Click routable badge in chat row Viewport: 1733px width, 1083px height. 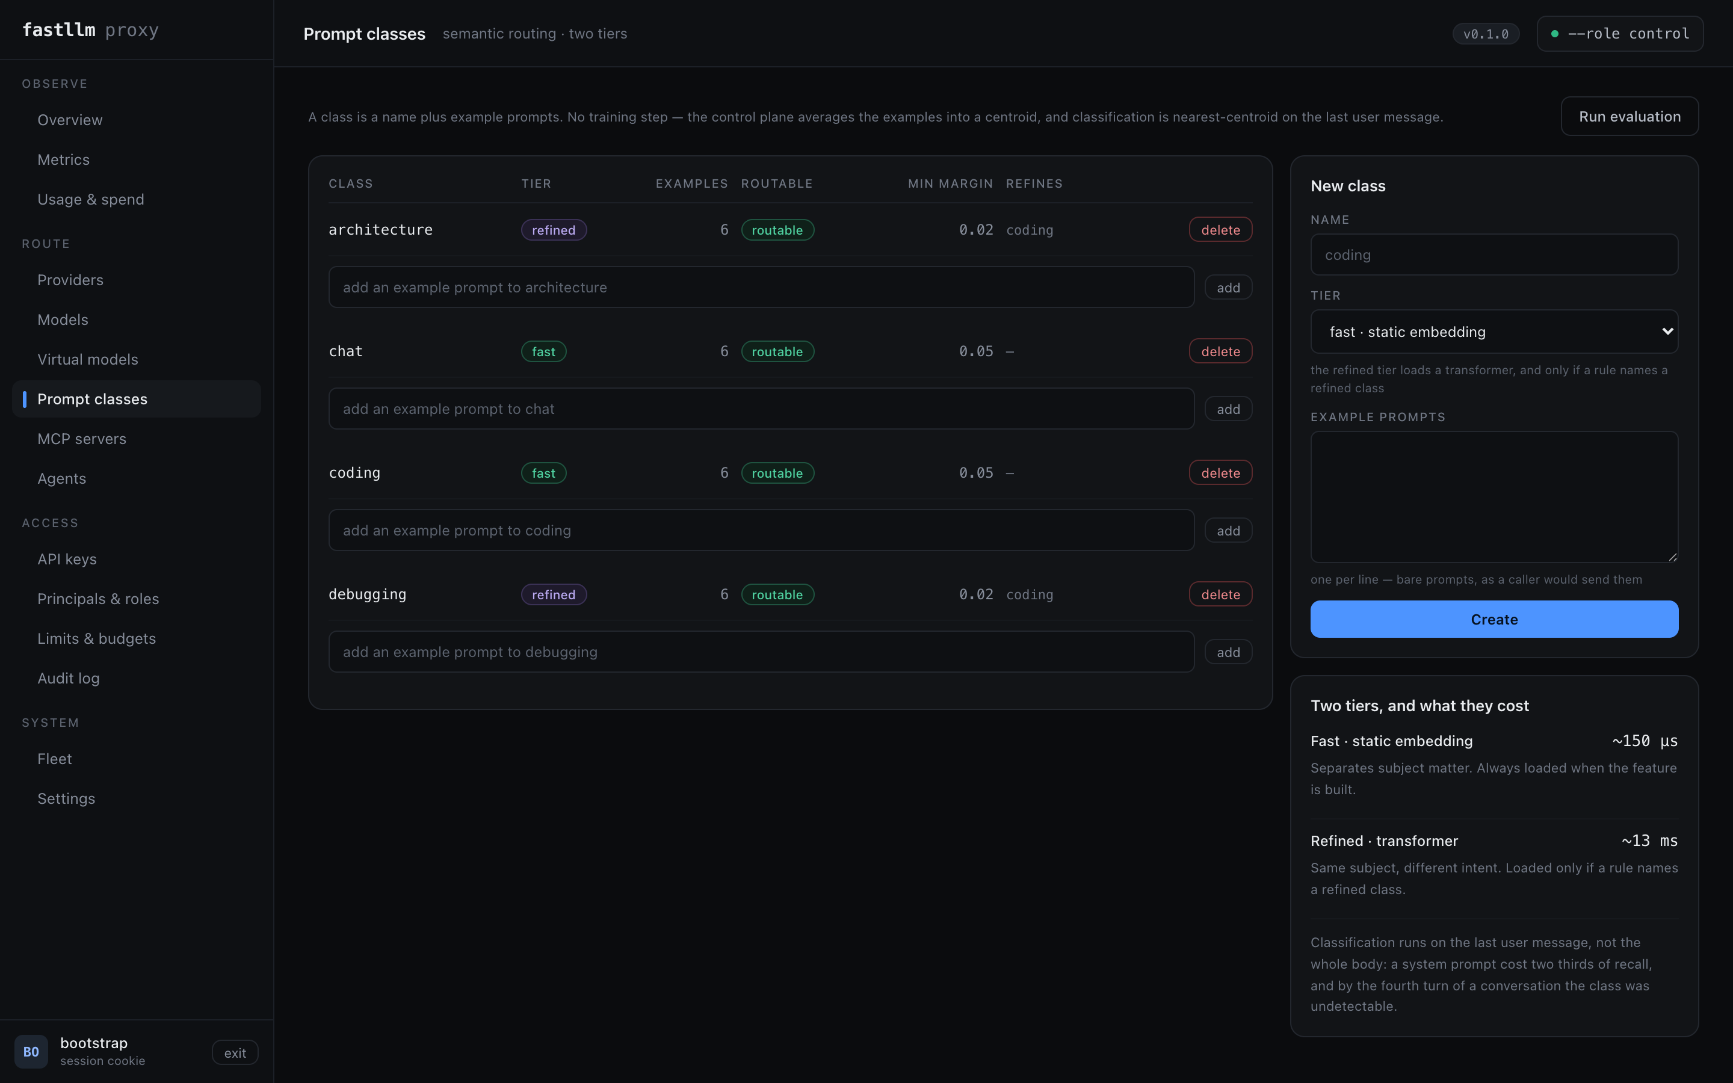777,352
